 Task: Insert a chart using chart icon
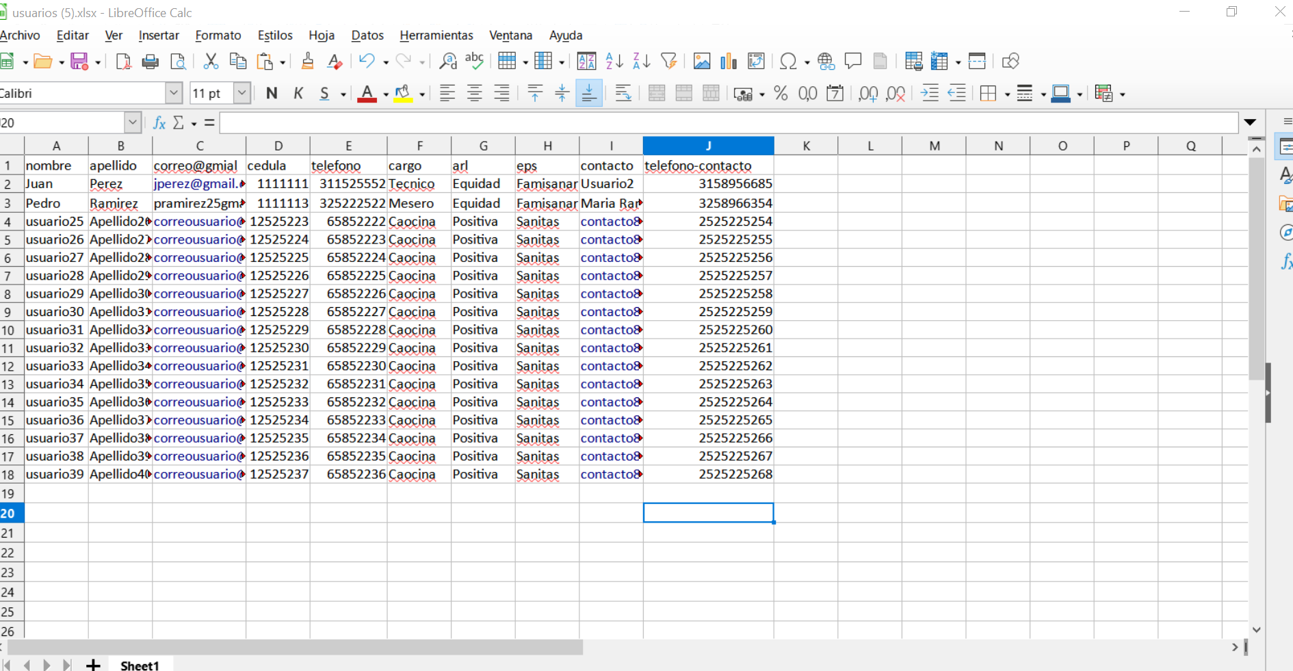pyautogui.click(x=729, y=62)
